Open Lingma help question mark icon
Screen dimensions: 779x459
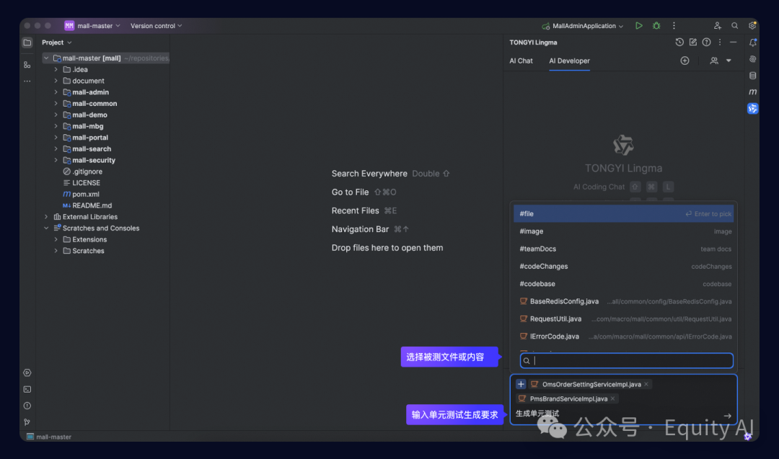click(x=706, y=43)
